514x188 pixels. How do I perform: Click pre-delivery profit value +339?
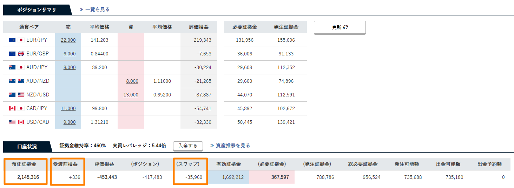pyautogui.click(x=75, y=177)
